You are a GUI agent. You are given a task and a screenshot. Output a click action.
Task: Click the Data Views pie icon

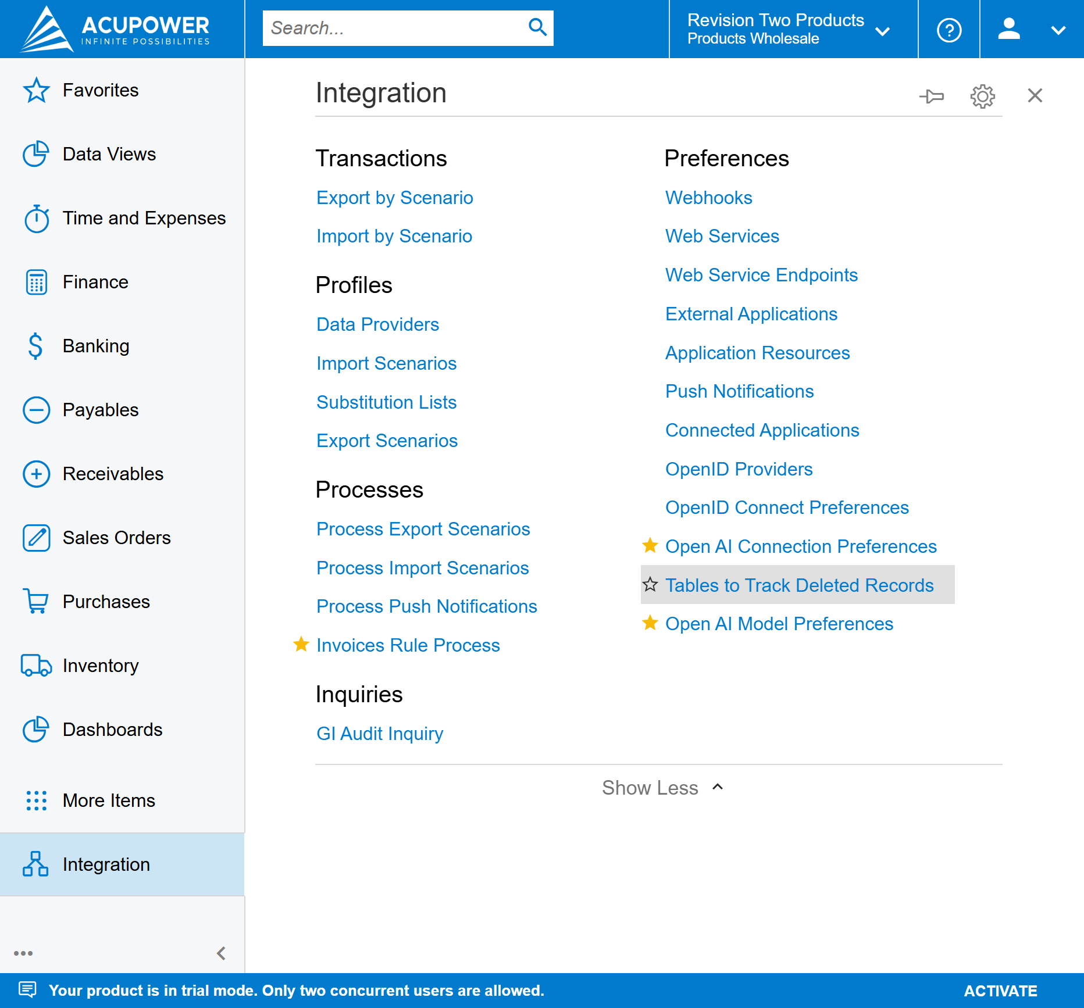point(37,154)
